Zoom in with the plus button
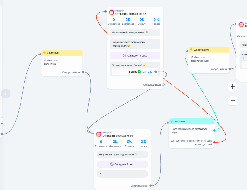The height and width of the screenshot is (190, 247). 233,87
